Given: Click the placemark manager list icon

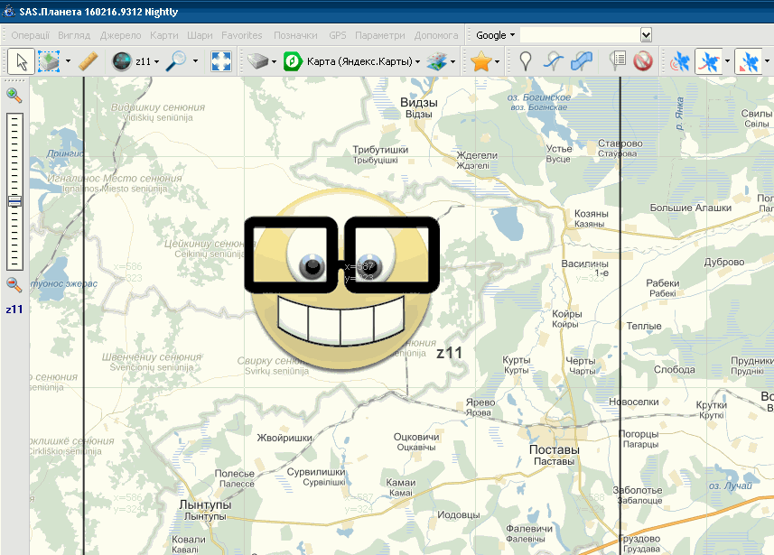Looking at the screenshot, I should tap(617, 61).
